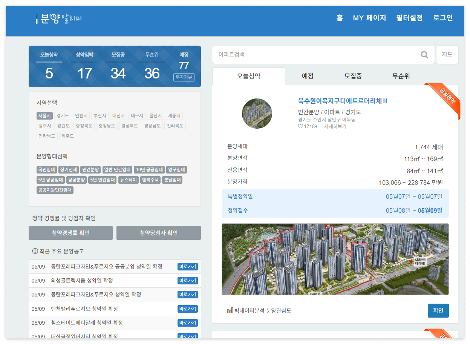Screen dimensions: 470x344
Task: Click the 분양가격 103,066 ~ 228,784 만원 value
Action: click(411, 183)
